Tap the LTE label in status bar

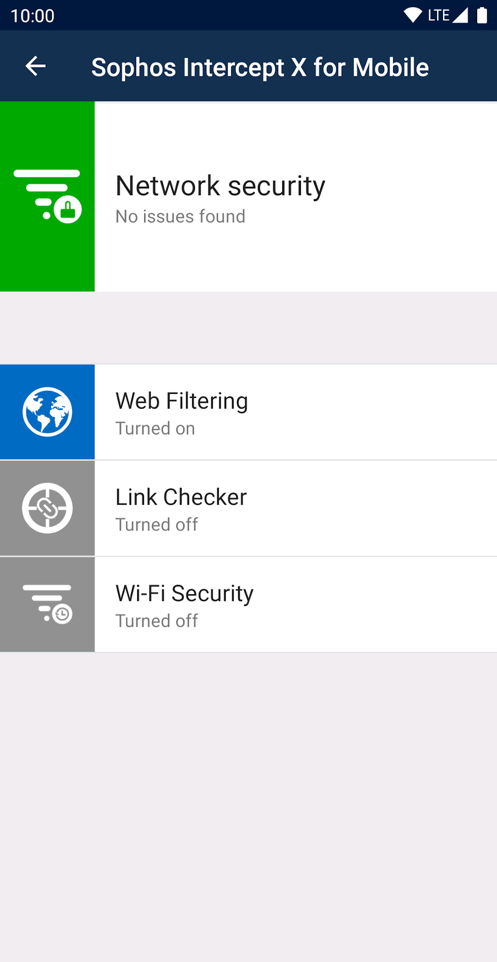[439, 15]
